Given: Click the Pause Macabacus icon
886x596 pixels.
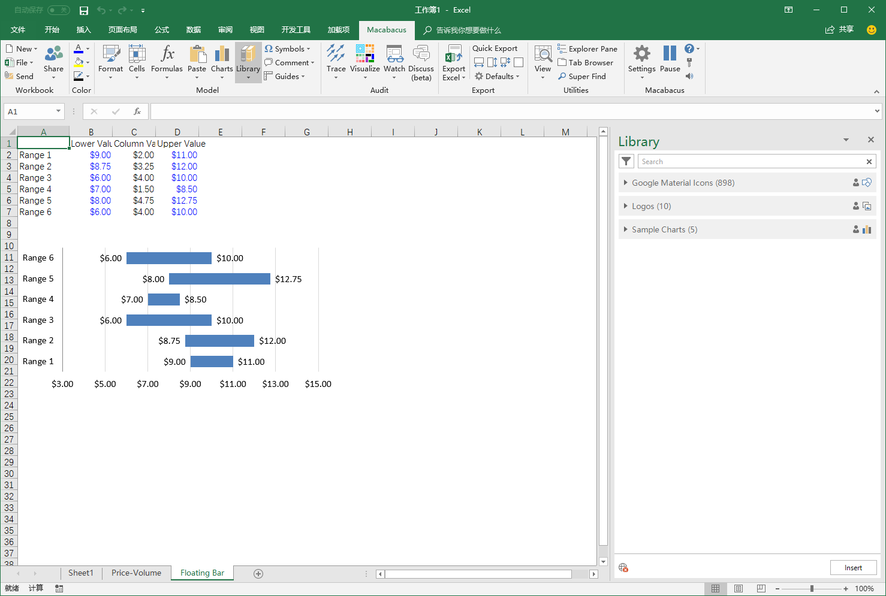Looking at the screenshot, I should pos(670,55).
